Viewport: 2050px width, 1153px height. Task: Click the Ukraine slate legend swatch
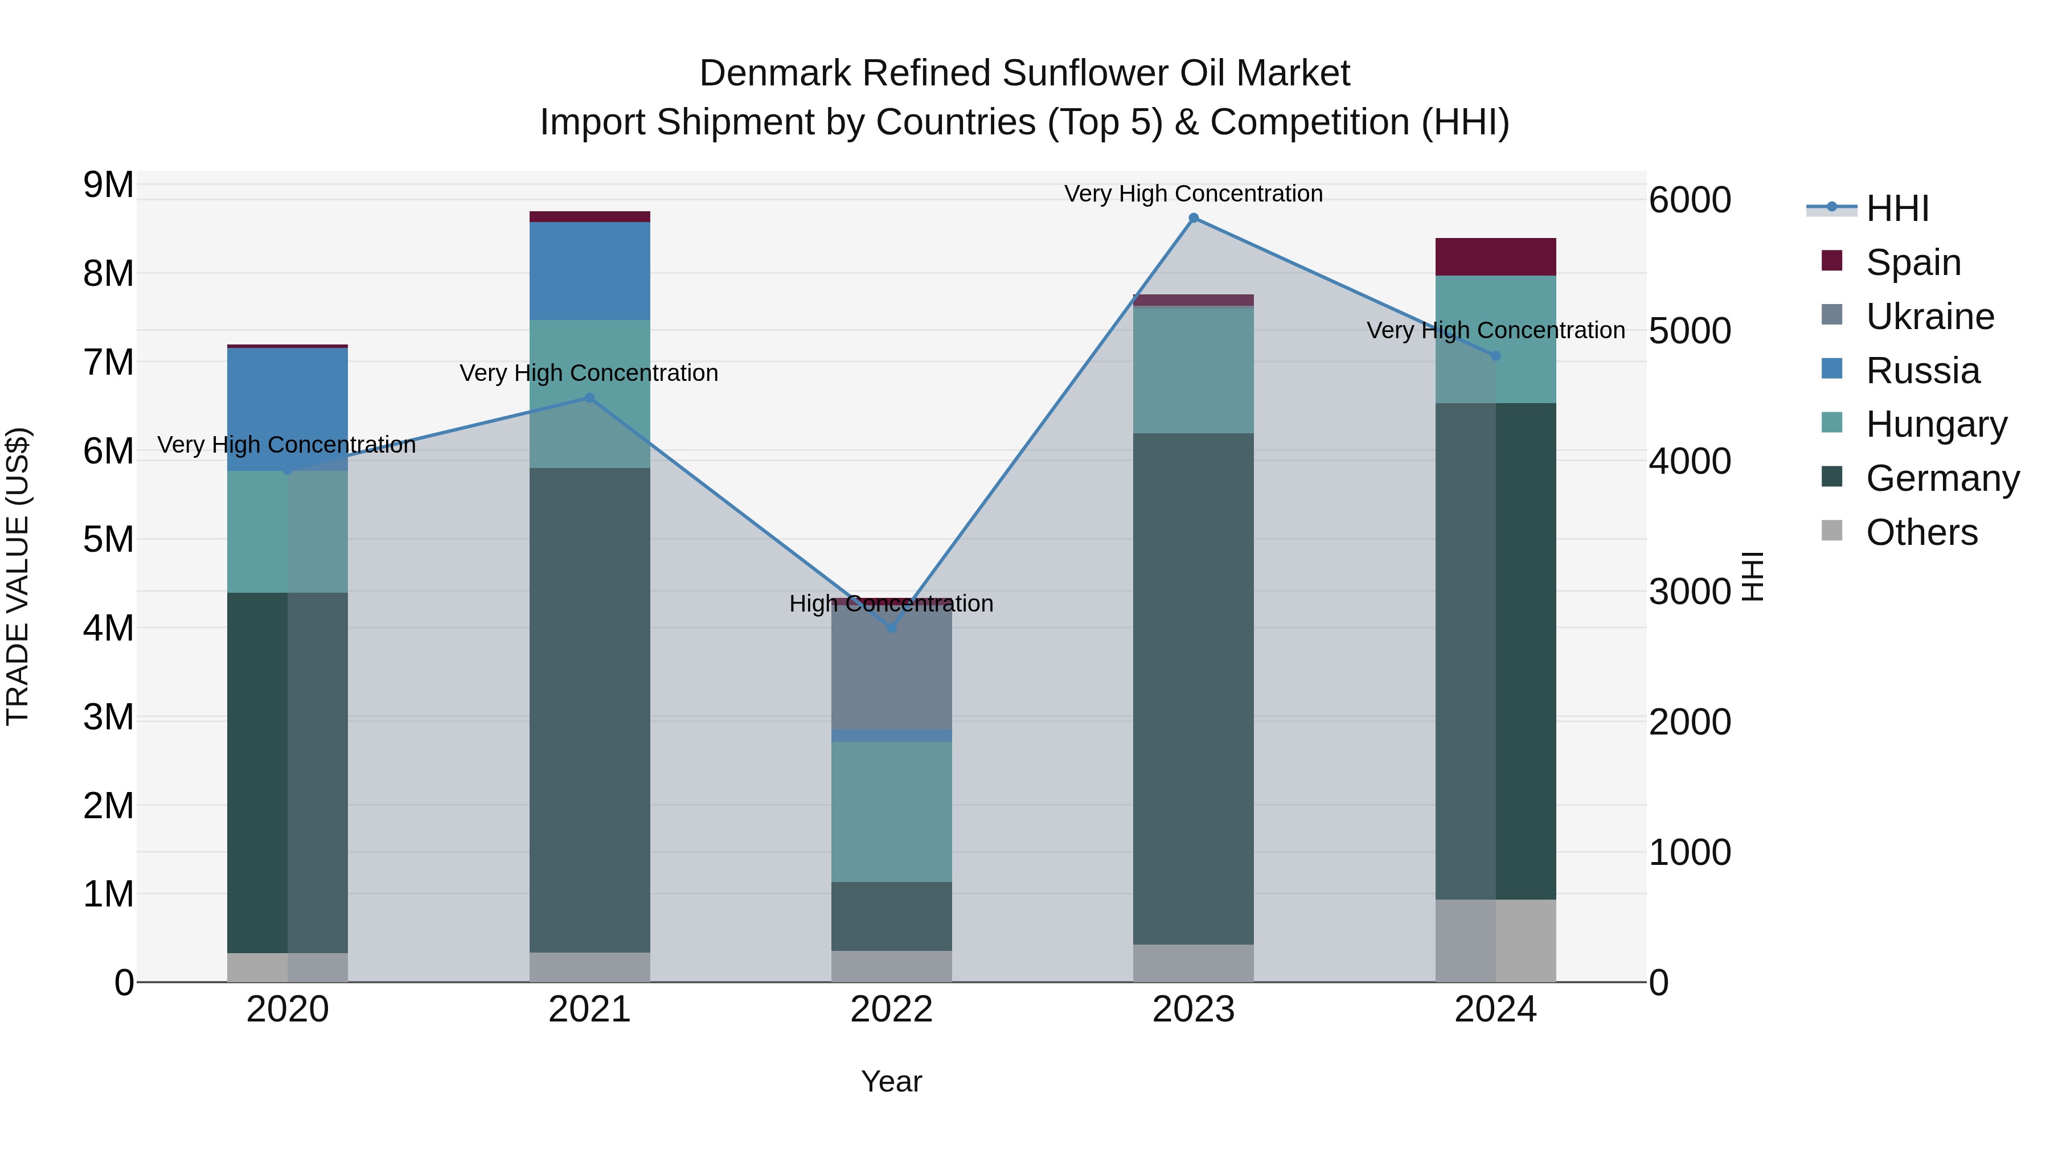click(1832, 315)
